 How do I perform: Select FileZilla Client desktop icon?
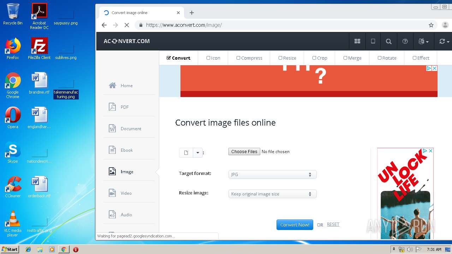tap(39, 49)
